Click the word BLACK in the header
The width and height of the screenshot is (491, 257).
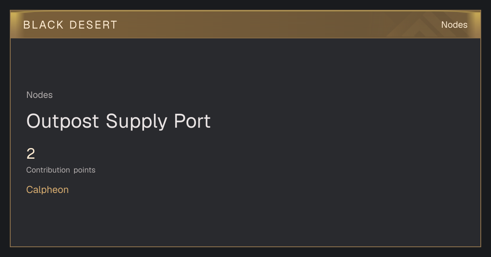(43, 25)
